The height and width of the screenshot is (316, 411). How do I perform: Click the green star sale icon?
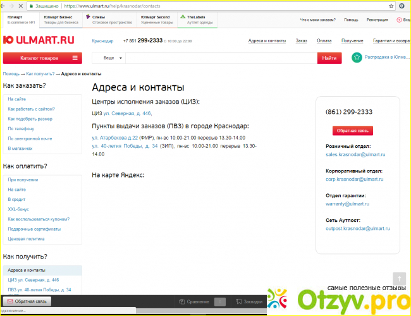point(357,57)
